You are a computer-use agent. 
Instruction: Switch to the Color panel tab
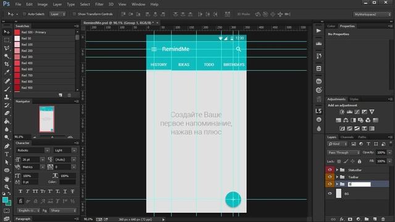coord(331,26)
